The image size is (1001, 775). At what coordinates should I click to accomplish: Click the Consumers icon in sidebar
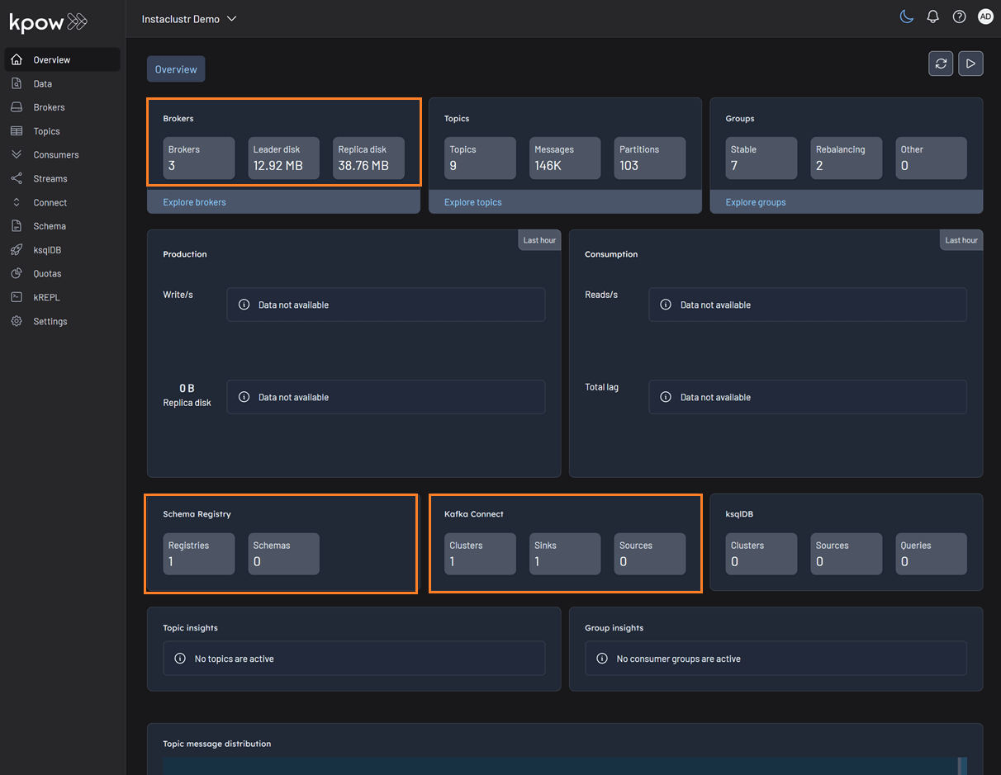17,154
